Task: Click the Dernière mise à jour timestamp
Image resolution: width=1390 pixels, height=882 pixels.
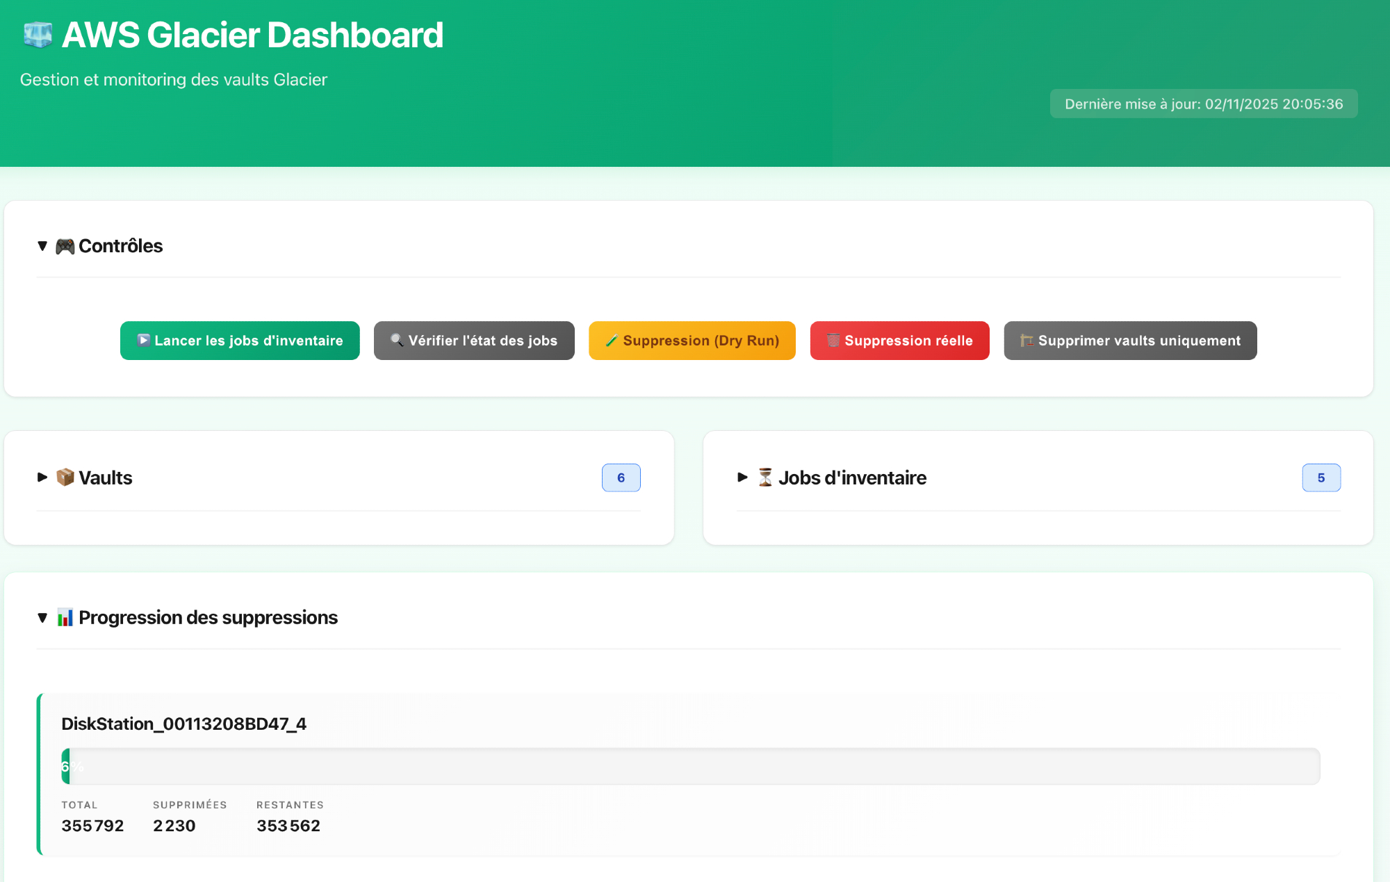Action: coord(1203,104)
